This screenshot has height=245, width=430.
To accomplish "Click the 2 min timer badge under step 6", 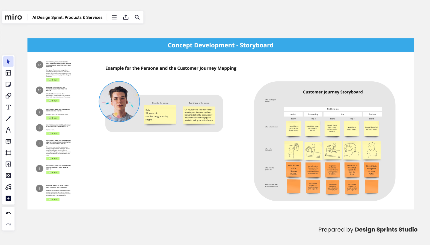I will click(53, 200).
